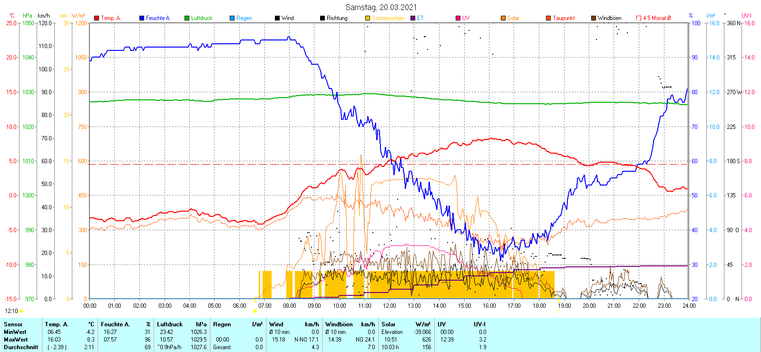The height and width of the screenshot is (352, 761).
Task: Click the Durchschnitt row label in table
Action: [21, 347]
